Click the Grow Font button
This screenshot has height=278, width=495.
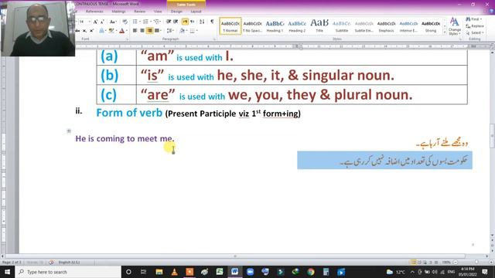coord(95,22)
